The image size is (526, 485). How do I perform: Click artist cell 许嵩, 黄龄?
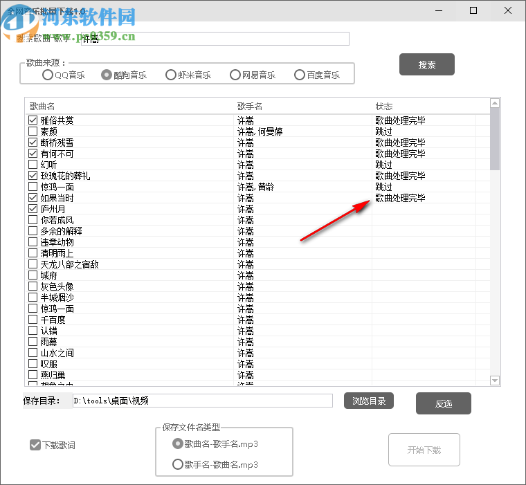(255, 187)
